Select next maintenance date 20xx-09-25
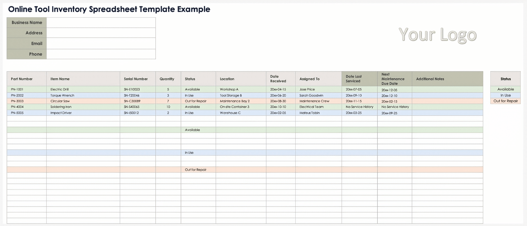Screen dimensions: 527x226 [x=395, y=113]
